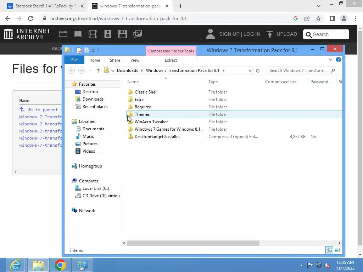Open Chrome side panel icon
363x272 pixels.
coord(333,18)
